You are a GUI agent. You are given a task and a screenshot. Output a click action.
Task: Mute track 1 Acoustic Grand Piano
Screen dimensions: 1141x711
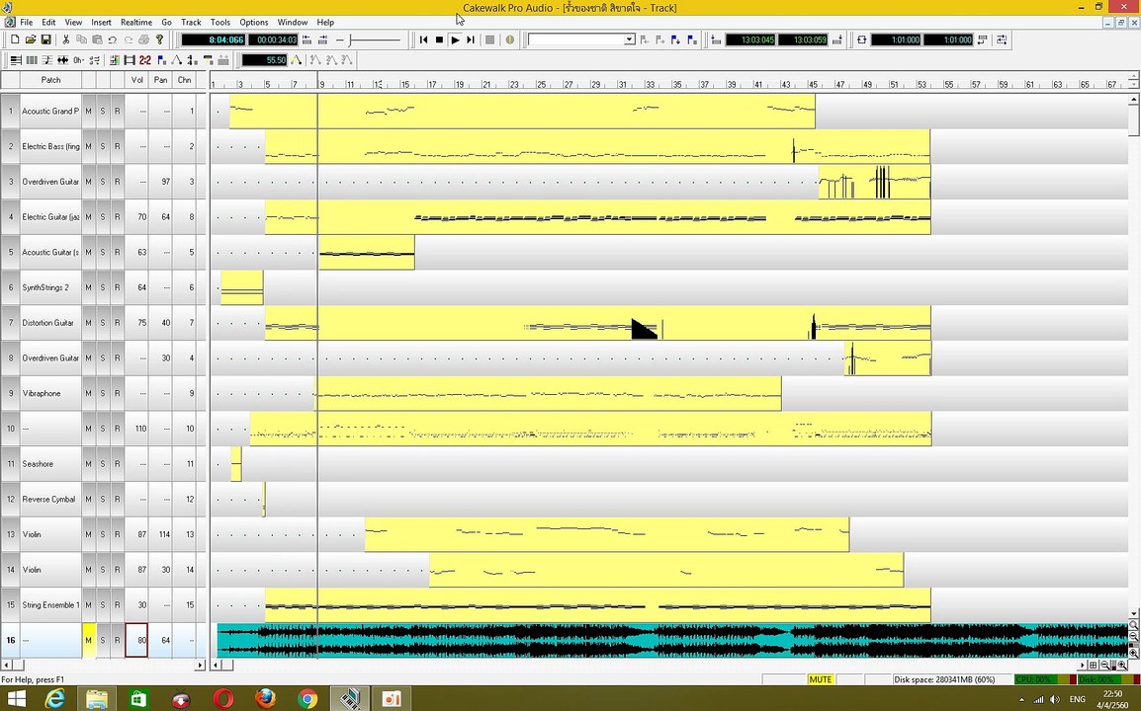click(x=89, y=112)
